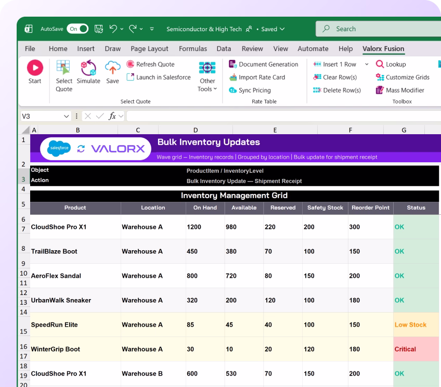Toggle the AutoSave switch off
441x387 pixels.
[x=77, y=29]
